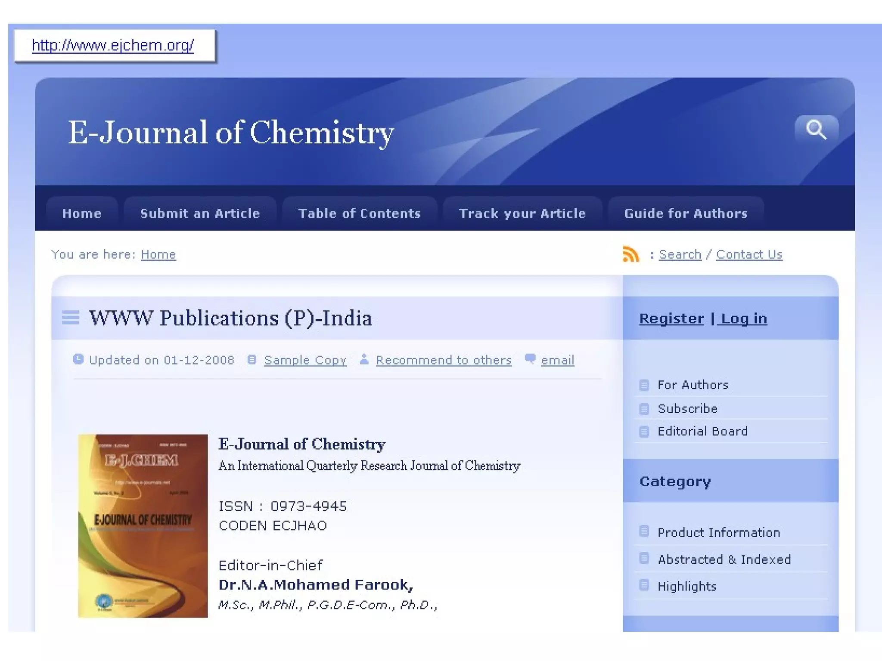Click the speech bubble icon beside email
Viewport: 882px width, 661px height.
point(530,358)
